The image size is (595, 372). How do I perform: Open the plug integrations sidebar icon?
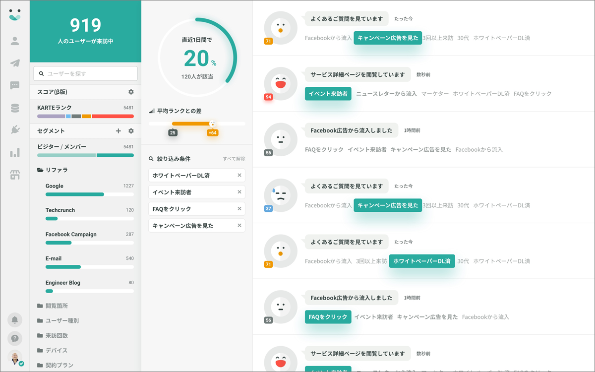[x=15, y=130]
